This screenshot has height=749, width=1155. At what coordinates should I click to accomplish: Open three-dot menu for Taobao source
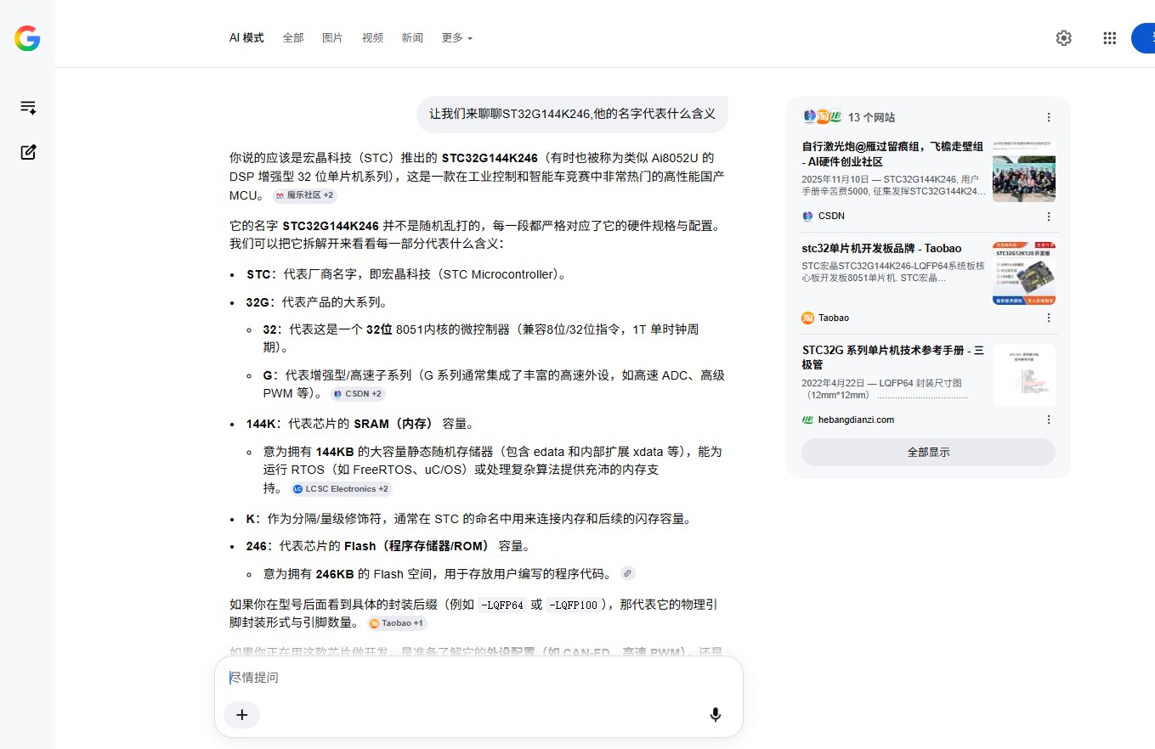1048,318
